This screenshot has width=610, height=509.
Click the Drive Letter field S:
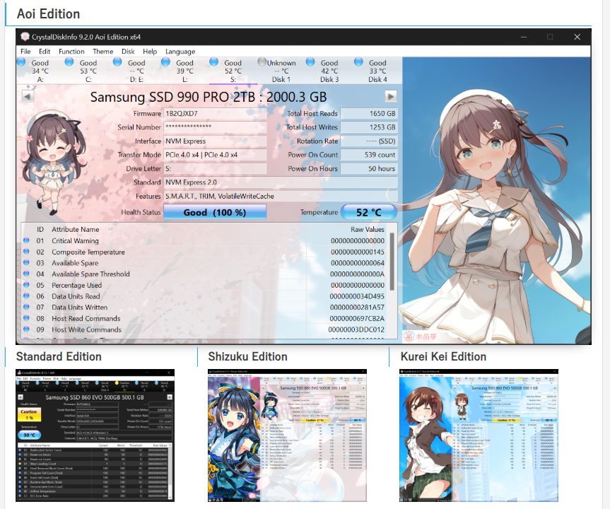pos(215,168)
